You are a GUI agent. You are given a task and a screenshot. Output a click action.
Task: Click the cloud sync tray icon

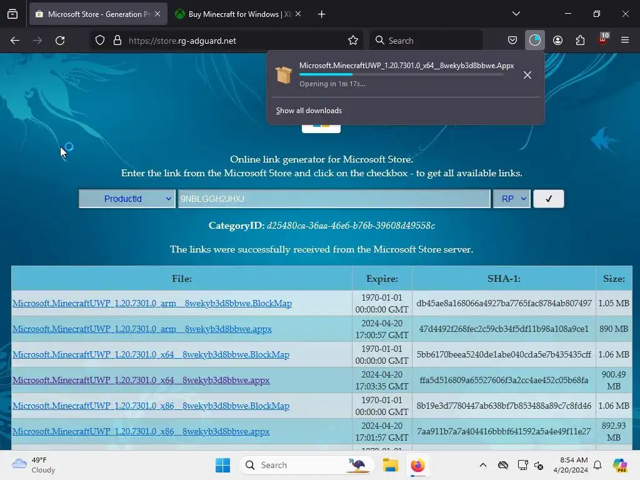click(503, 465)
